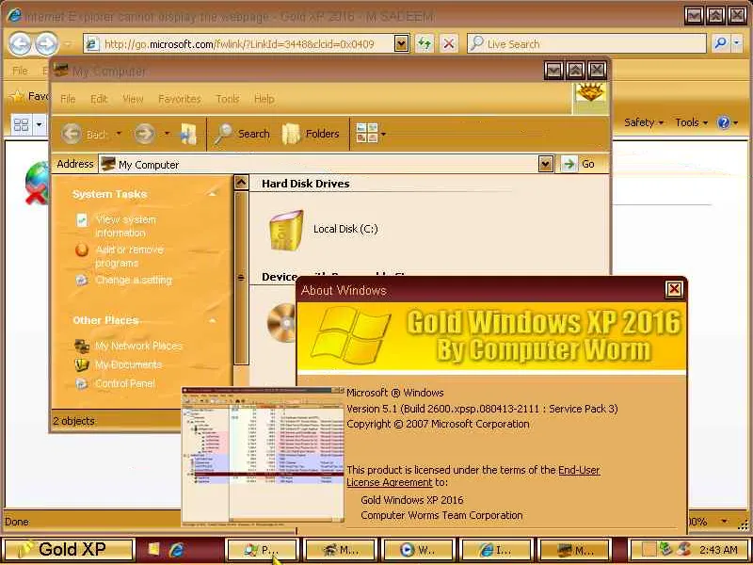
Task: Select the gold CD drive icon
Action: coord(281,323)
